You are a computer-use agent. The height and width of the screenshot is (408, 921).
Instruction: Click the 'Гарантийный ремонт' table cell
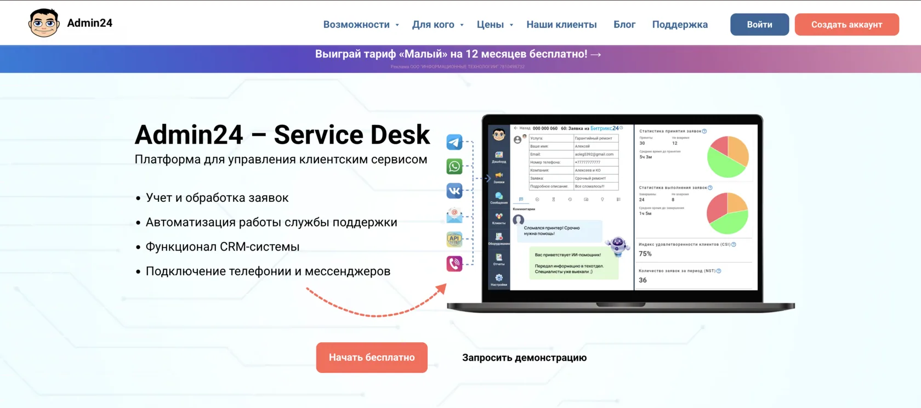click(x=596, y=138)
